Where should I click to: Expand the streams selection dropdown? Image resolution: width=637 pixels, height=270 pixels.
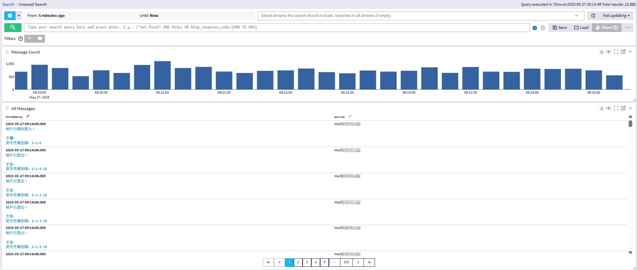tap(576, 16)
